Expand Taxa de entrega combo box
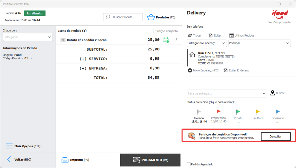296x168 pixels. click(x=227, y=93)
